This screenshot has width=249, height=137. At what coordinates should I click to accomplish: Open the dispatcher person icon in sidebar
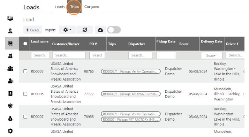10,31
